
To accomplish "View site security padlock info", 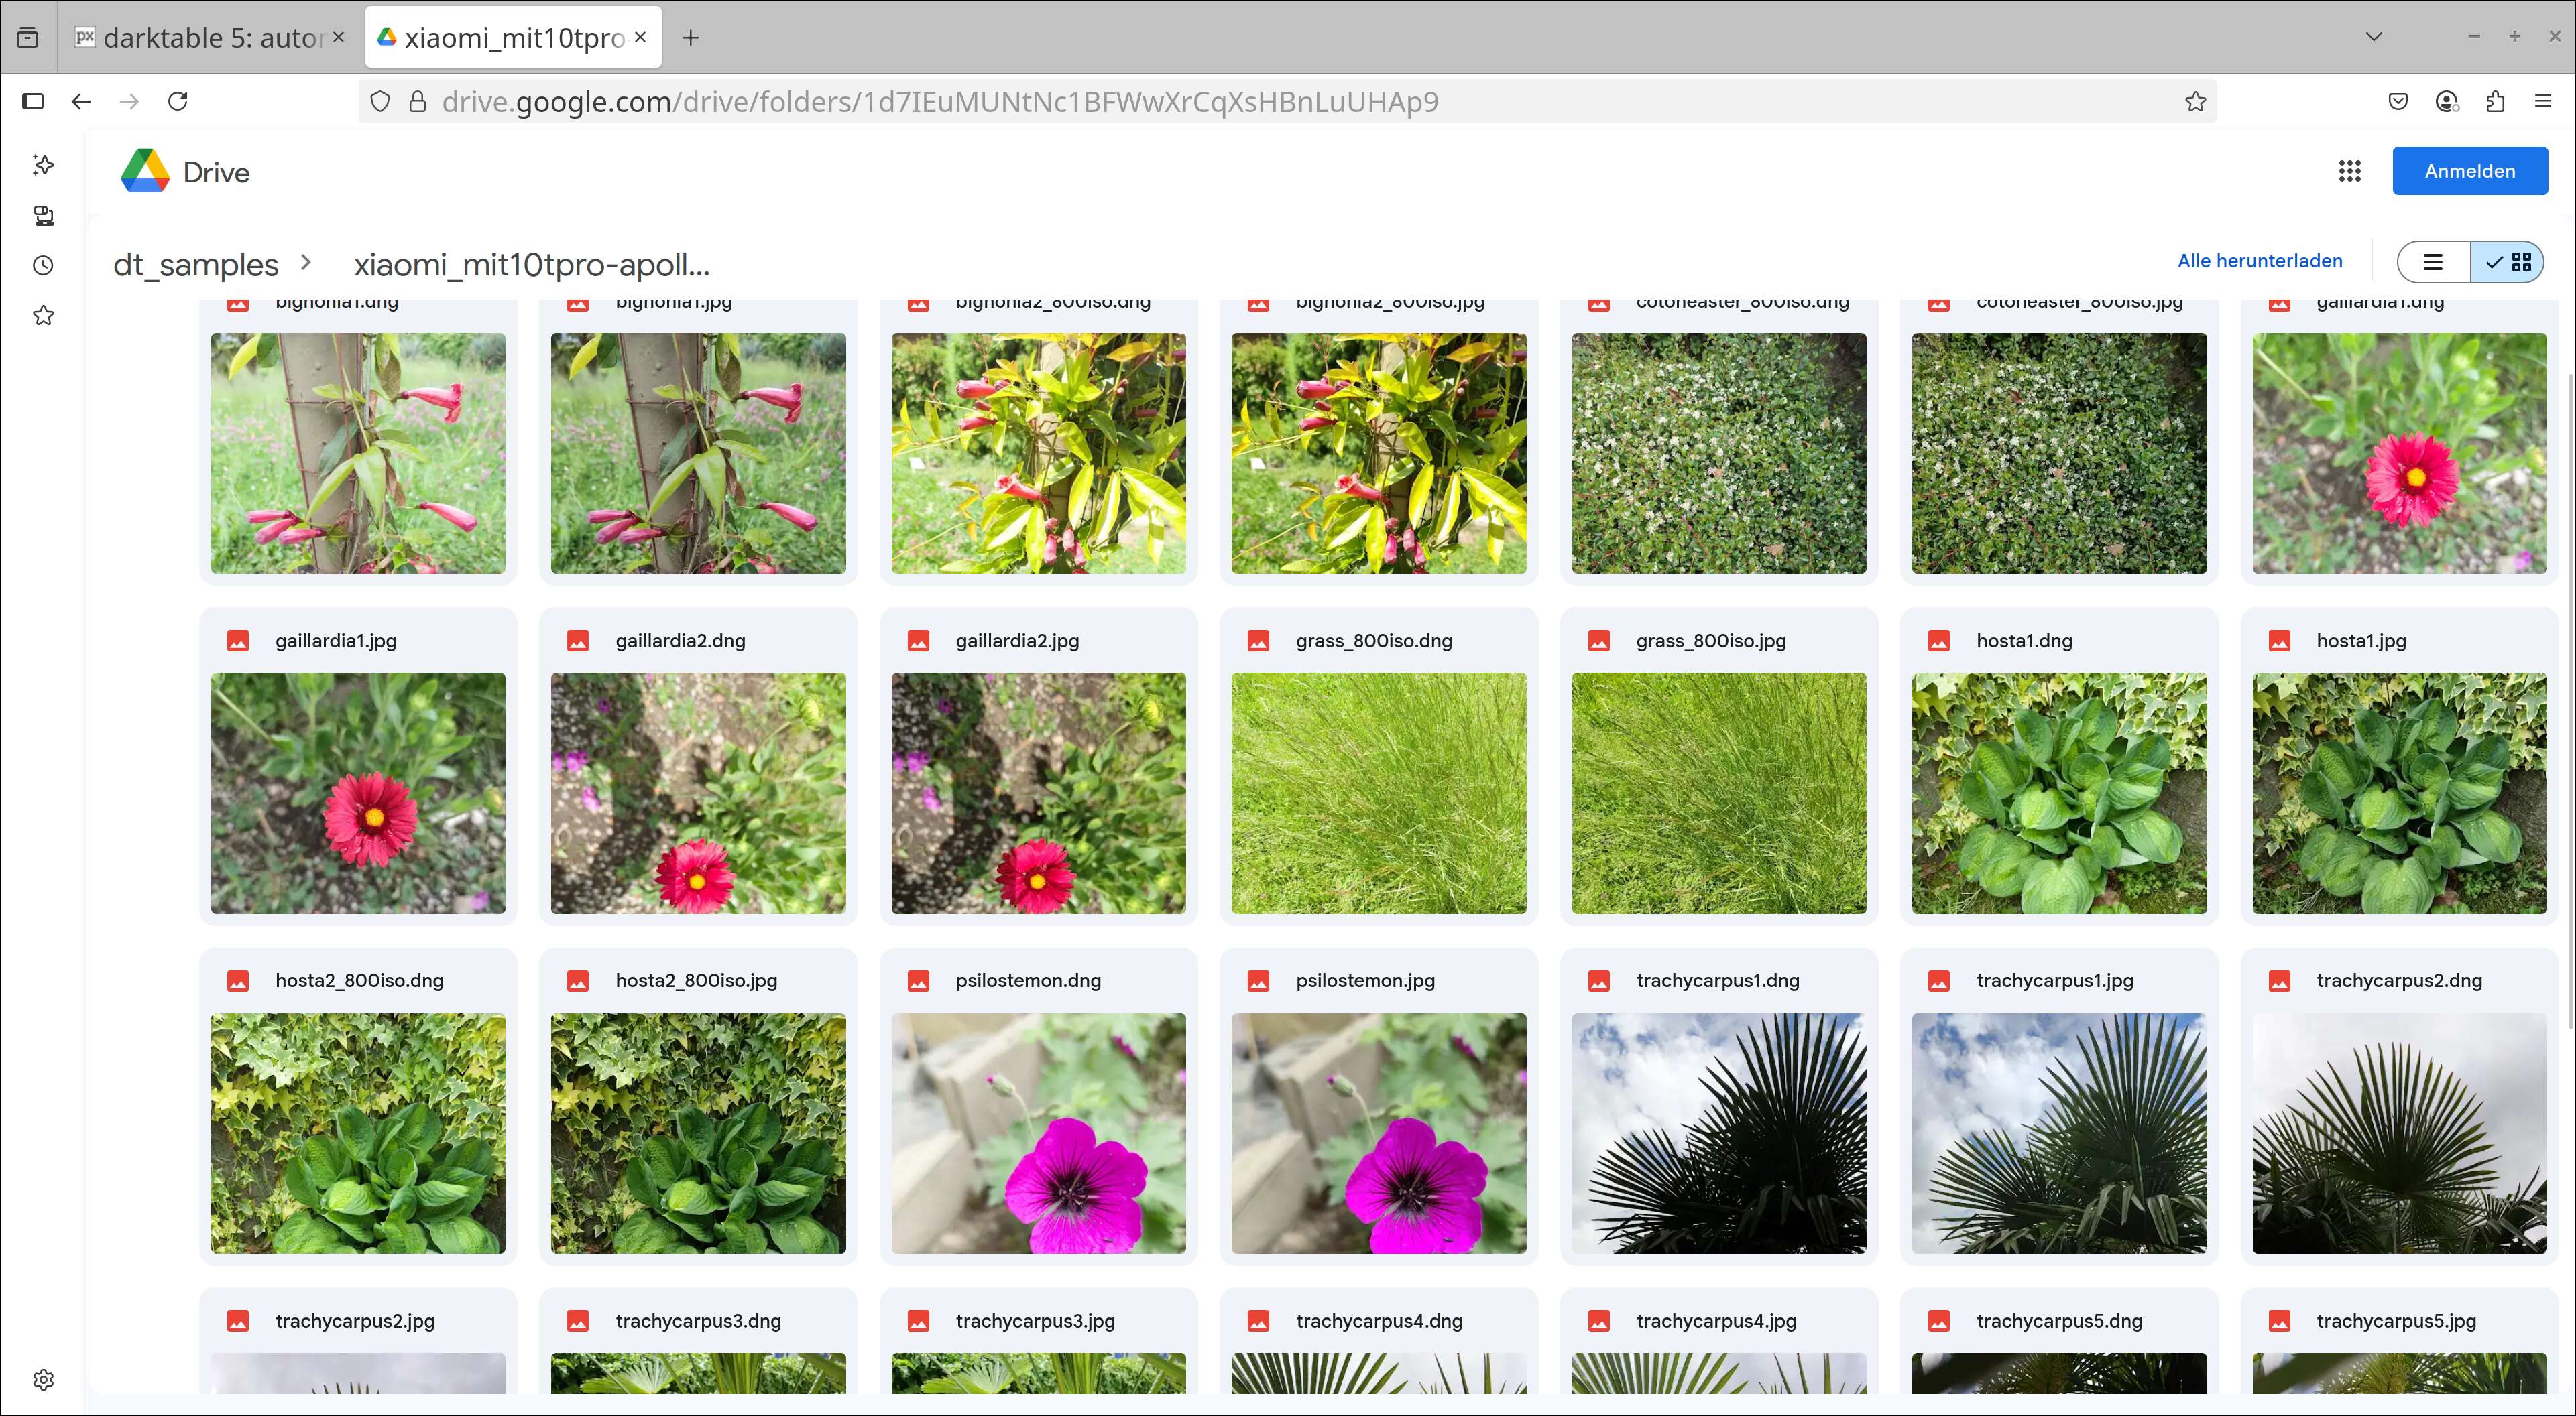I will tap(418, 101).
